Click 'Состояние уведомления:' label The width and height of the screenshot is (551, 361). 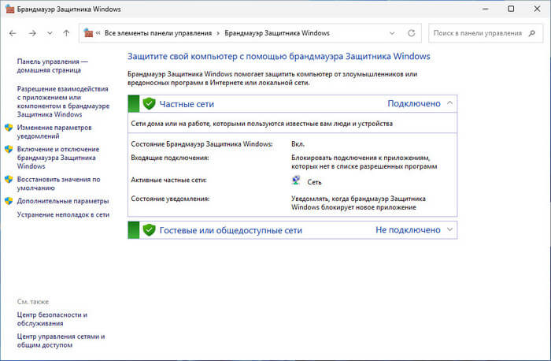coord(170,199)
